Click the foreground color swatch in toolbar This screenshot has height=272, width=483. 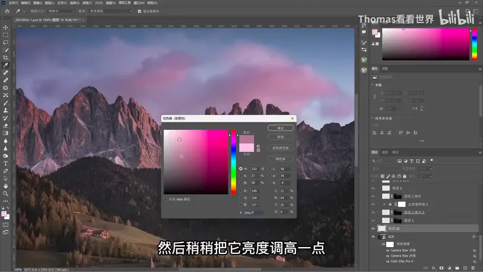coord(4,214)
